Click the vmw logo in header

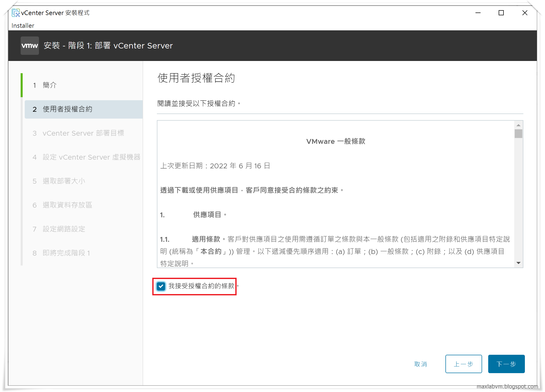(30, 46)
